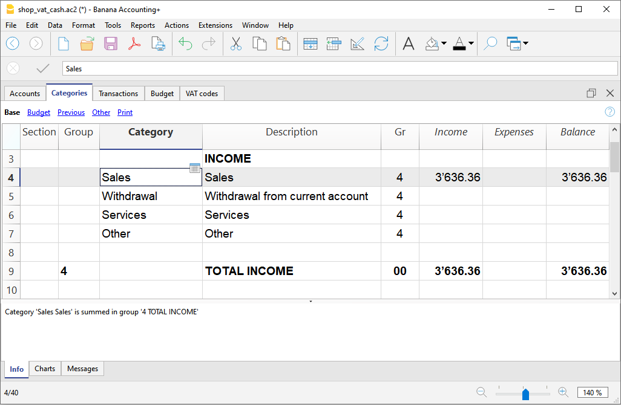Open the search tool
Viewport: 621px width, 405px height.
tap(490, 44)
